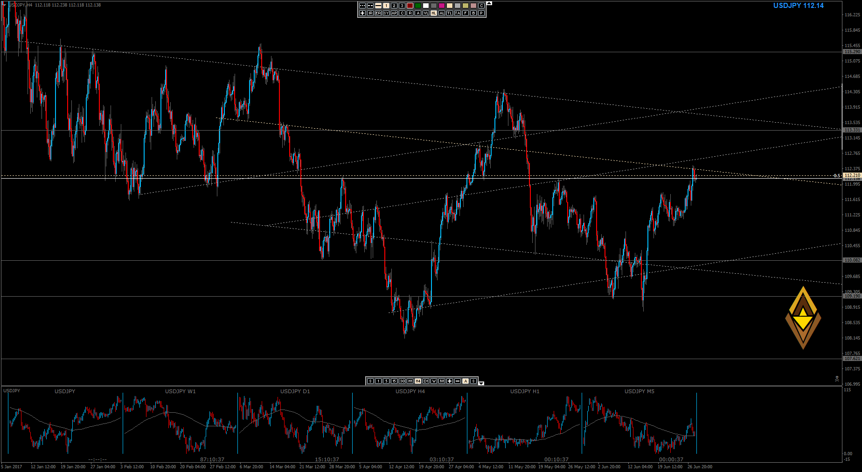This screenshot has width=862, height=472.
Task: Click the R drawing tool button
Action: [x=410, y=13]
